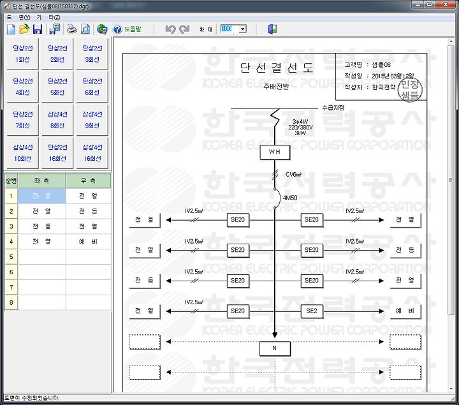Select 단상2선 7회선 template
459x405 pixels.
(x=22, y=120)
